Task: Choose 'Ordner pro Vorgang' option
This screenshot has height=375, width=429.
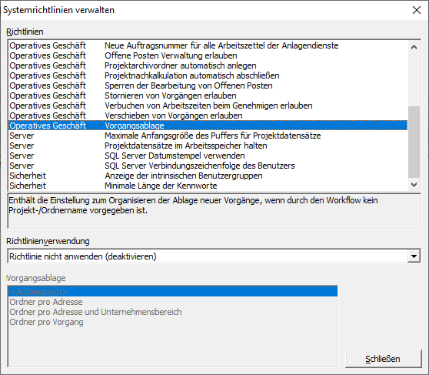Action: [173, 322]
